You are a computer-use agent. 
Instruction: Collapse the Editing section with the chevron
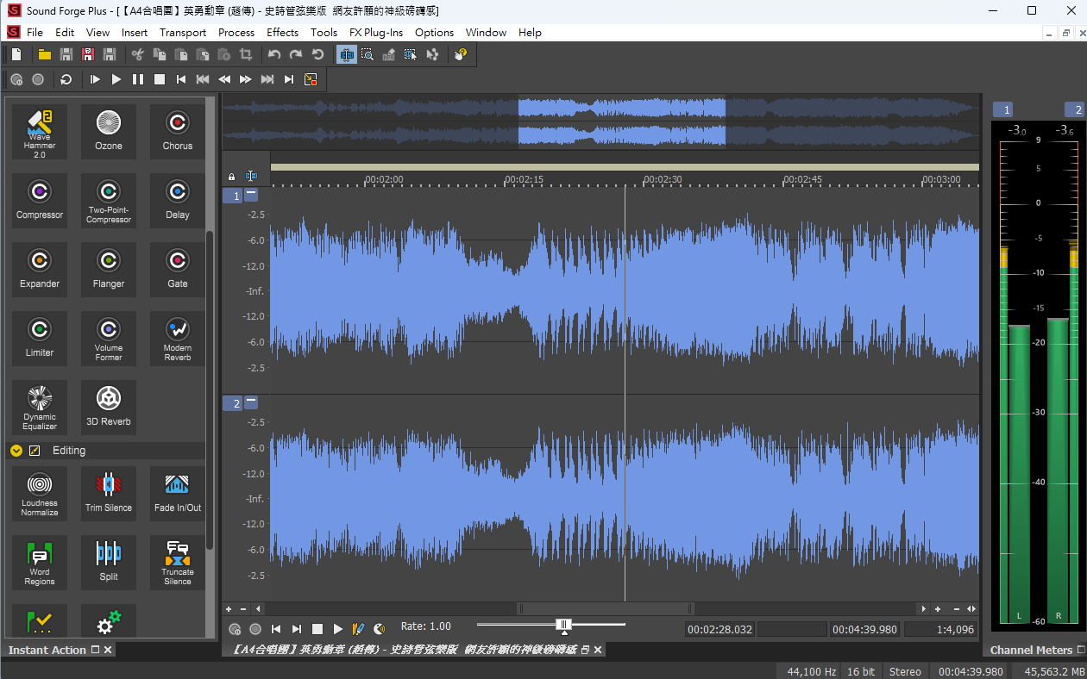pos(16,451)
